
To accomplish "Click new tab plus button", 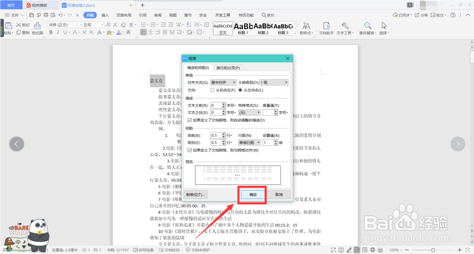I will [143, 5].
